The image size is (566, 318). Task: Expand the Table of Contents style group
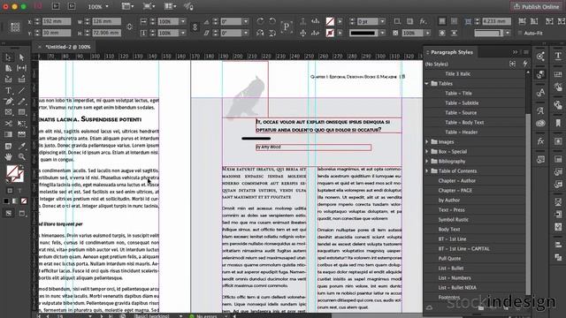click(426, 170)
